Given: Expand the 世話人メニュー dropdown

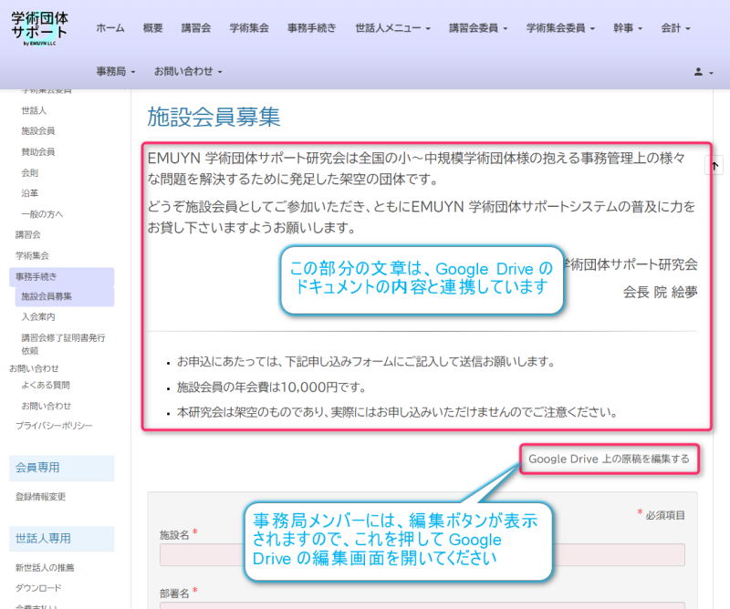Looking at the screenshot, I should (x=392, y=28).
